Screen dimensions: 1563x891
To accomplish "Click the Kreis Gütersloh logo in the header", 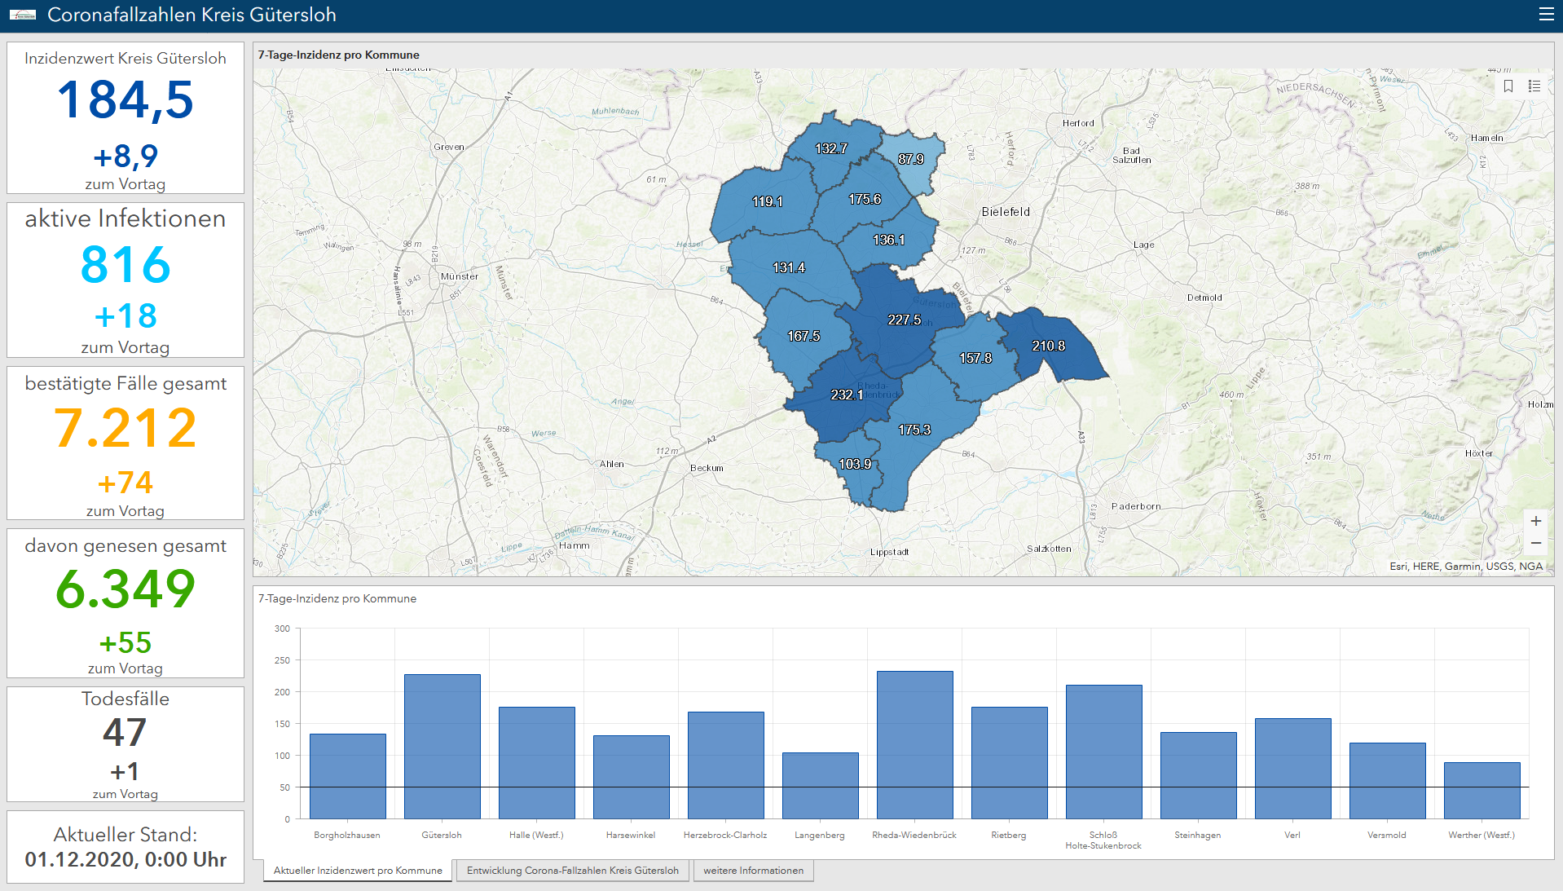I will coord(23,15).
